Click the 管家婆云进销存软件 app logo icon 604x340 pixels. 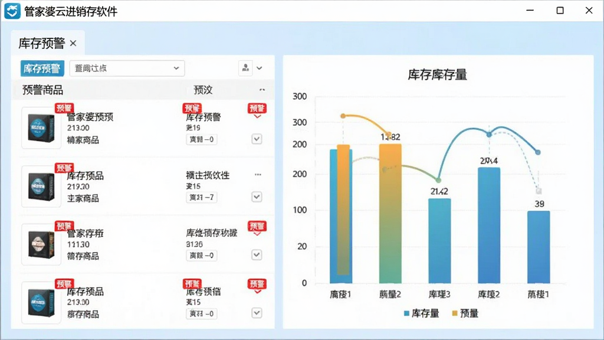[x=12, y=11]
